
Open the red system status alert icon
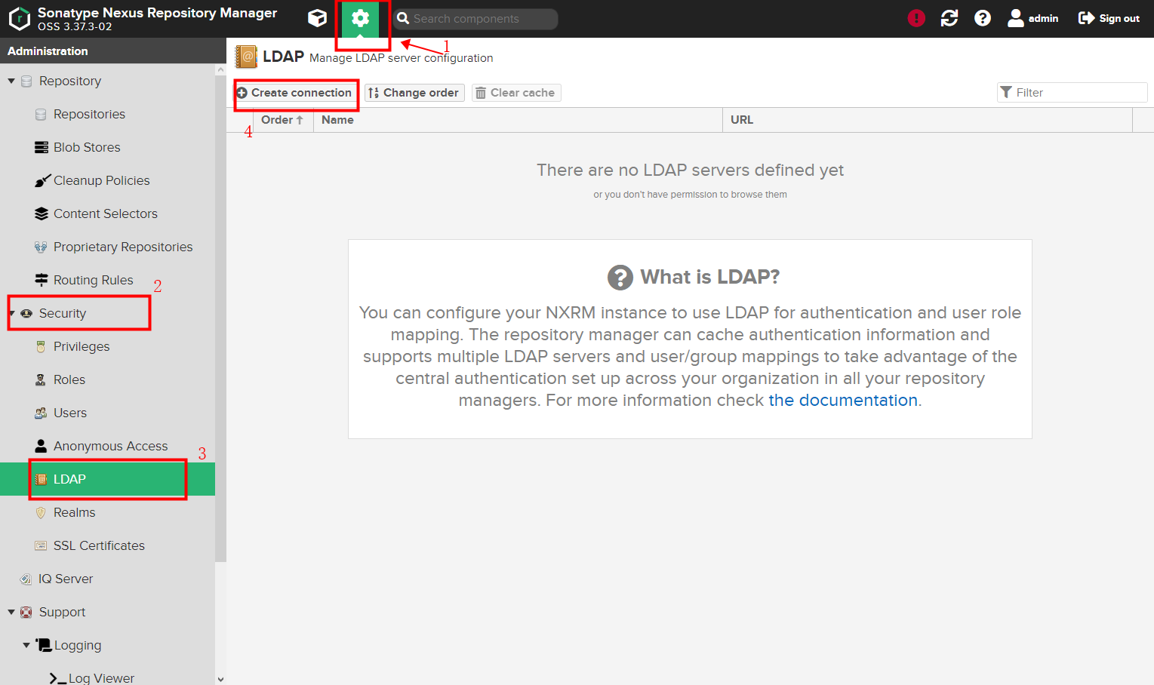click(x=916, y=18)
